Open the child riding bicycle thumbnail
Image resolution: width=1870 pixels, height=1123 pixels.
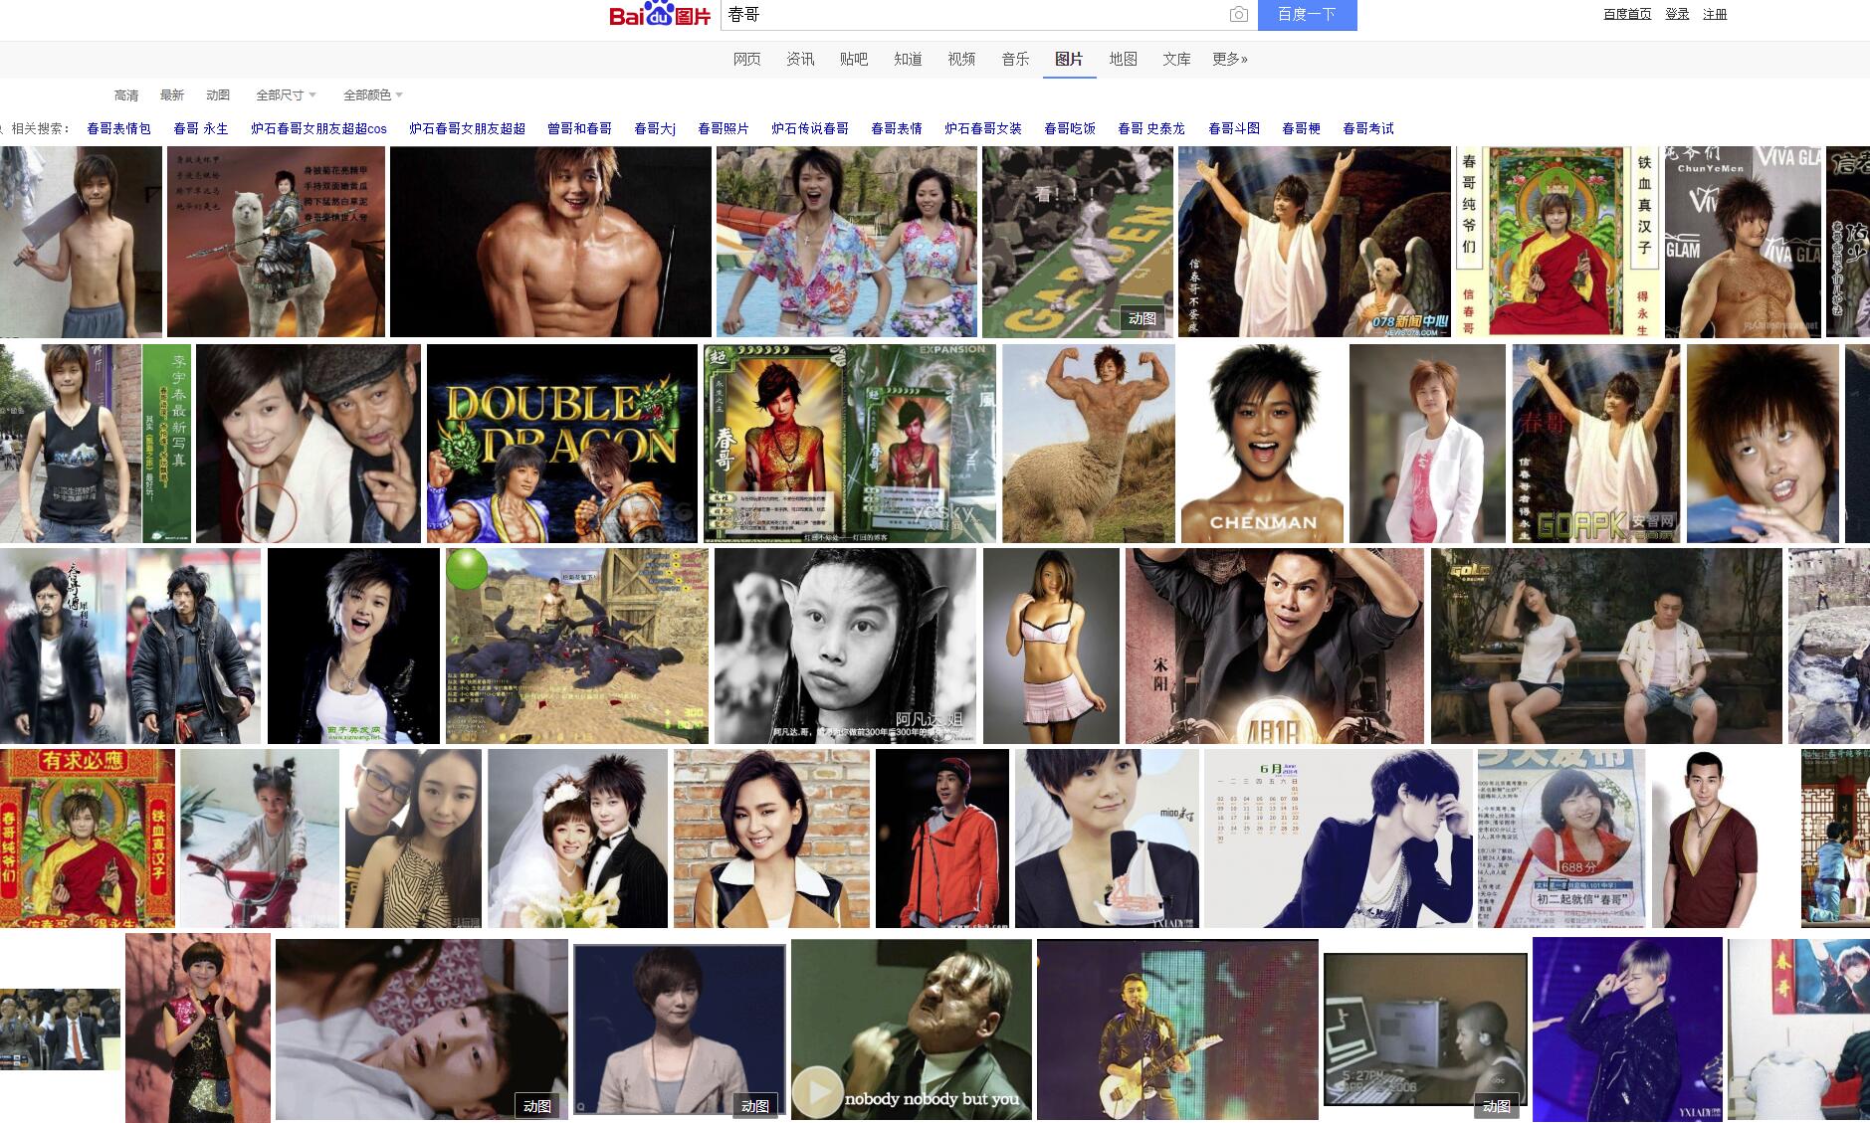(260, 839)
